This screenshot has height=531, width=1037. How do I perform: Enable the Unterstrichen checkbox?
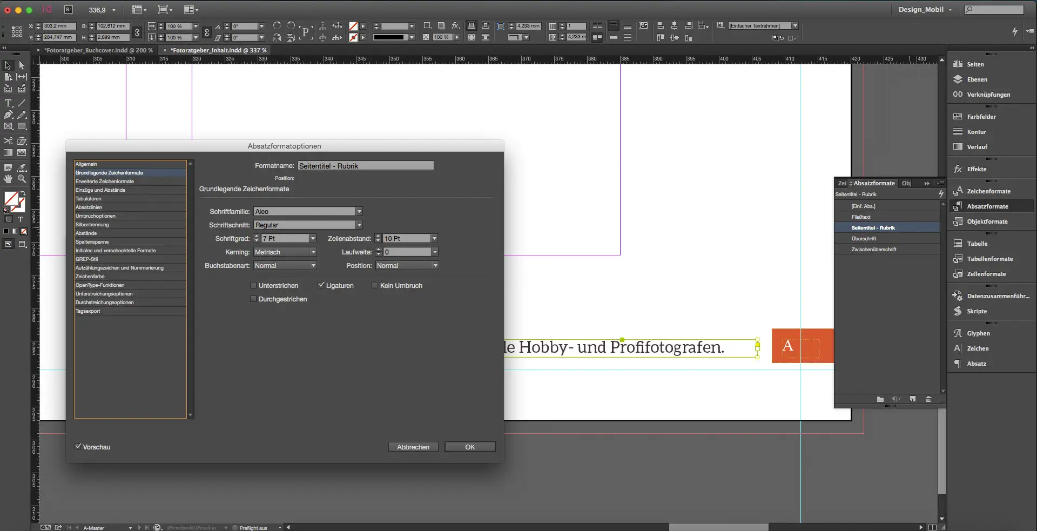click(x=253, y=285)
